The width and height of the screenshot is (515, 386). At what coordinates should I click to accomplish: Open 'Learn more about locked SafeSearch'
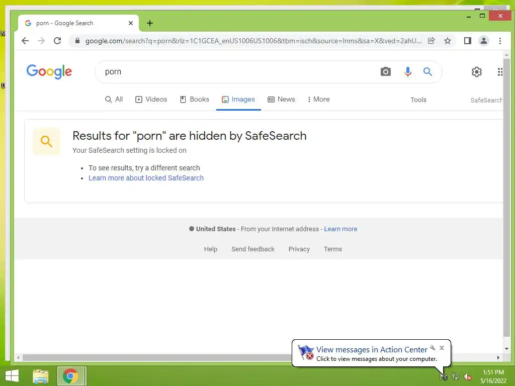tap(146, 178)
